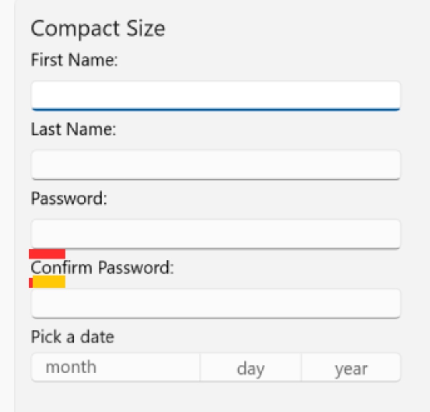Click the Last Name input field
430x412 pixels.
[215, 164]
